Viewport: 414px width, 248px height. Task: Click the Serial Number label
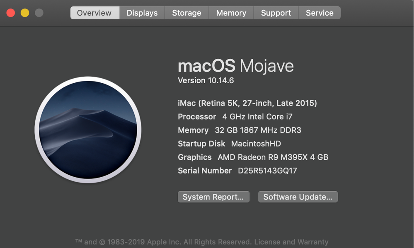(x=205, y=171)
